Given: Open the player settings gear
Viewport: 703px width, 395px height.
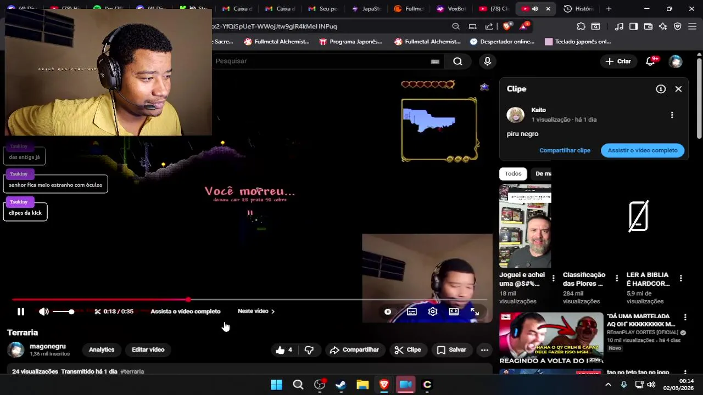Looking at the screenshot, I should 433,312.
